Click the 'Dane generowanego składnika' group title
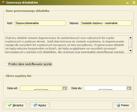Viewport: 137px width, 112px height. (x=28, y=11)
